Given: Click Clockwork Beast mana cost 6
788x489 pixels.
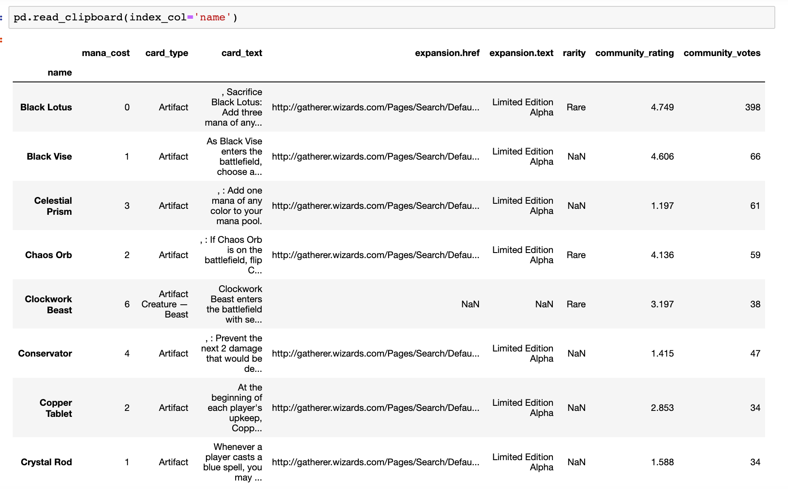Looking at the screenshot, I should 127,304.
